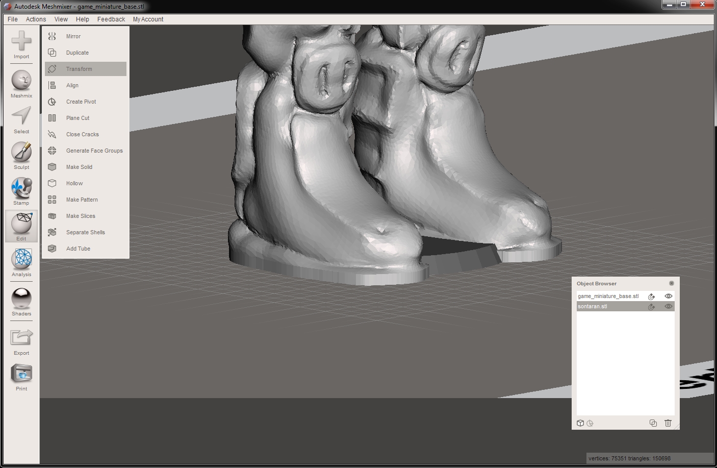This screenshot has height=468, width=717.
Task: Click the Hollow icon in Edit menu
Action: 52,183
